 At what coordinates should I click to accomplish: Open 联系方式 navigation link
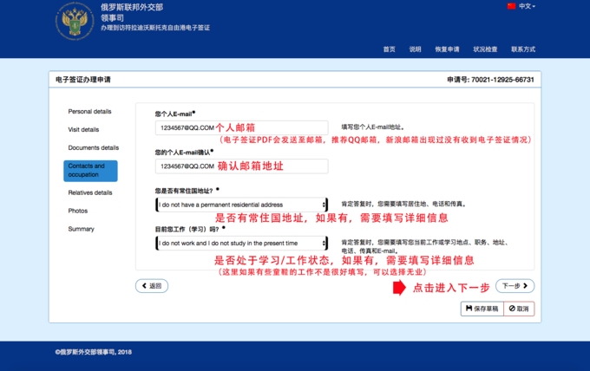pyautogui.click(x=523, y=49)
